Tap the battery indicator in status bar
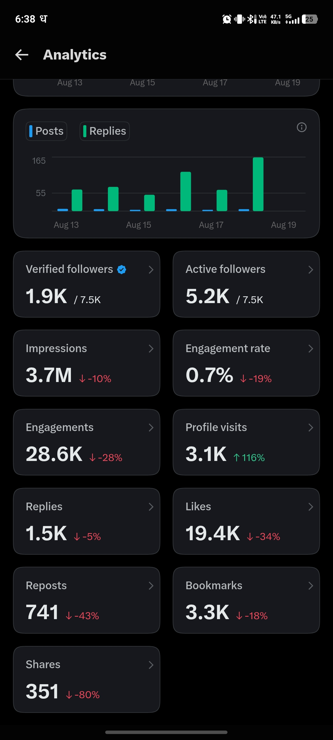Image resolution: width=333 pixels, height=740 pixels. (x=310, y=19)
